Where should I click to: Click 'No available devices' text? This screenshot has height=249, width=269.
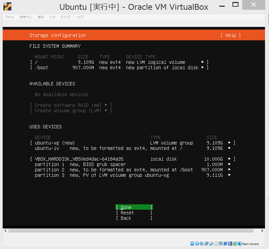(x=62, y=94)
